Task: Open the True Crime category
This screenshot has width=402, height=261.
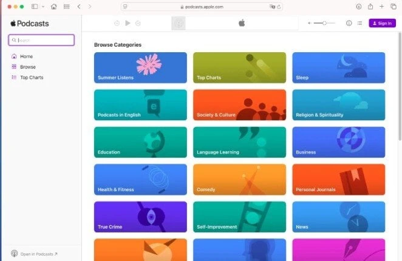Action: pos(140,217)
